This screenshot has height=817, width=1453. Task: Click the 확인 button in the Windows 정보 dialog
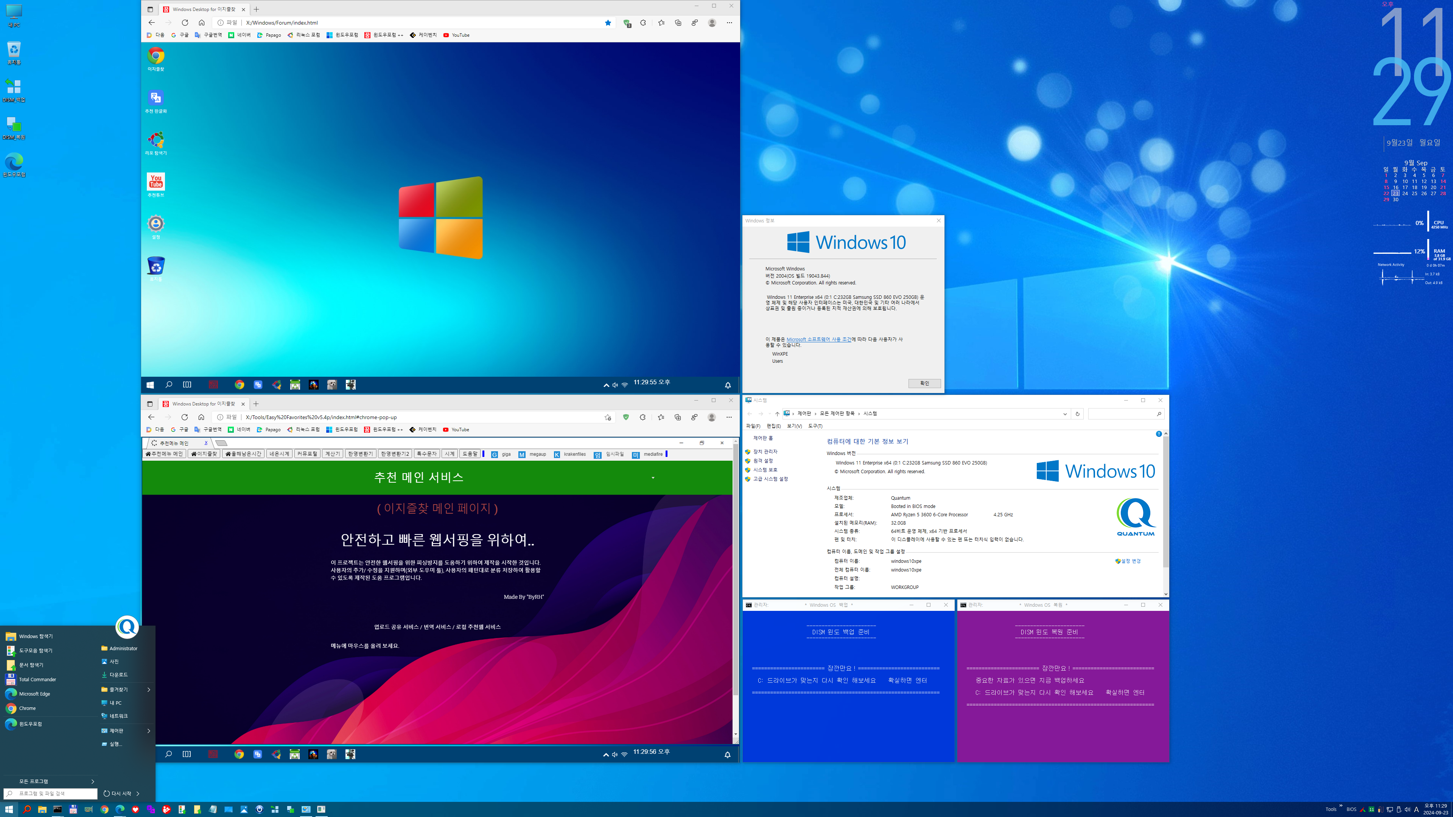coord(924,384)
